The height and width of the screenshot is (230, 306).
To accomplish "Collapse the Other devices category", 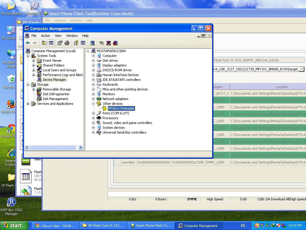I will [x=93, y=104].
